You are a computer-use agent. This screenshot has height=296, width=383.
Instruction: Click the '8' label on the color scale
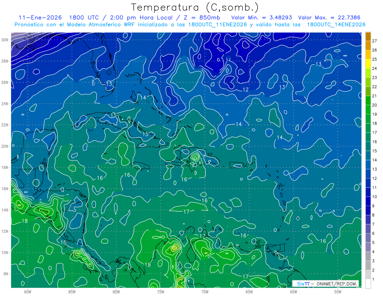point(373,215)
